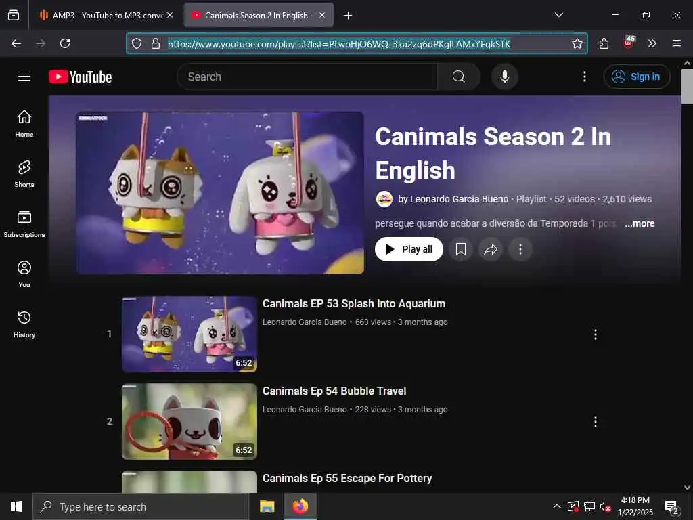Save the playlist with bookmark icon
Screen dimensions: 693x520
[x=460, y=249]
